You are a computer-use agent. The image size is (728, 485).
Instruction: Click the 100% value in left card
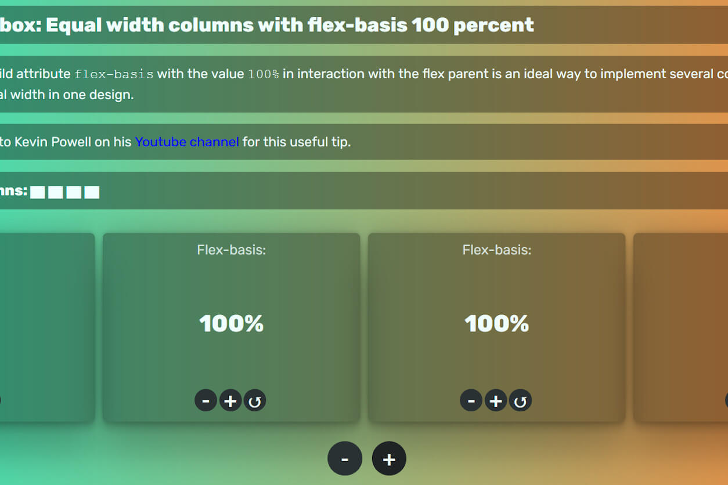point(232,323)
